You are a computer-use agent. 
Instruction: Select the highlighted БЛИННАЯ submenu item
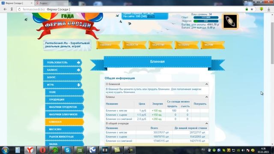(x=65, y=122)
